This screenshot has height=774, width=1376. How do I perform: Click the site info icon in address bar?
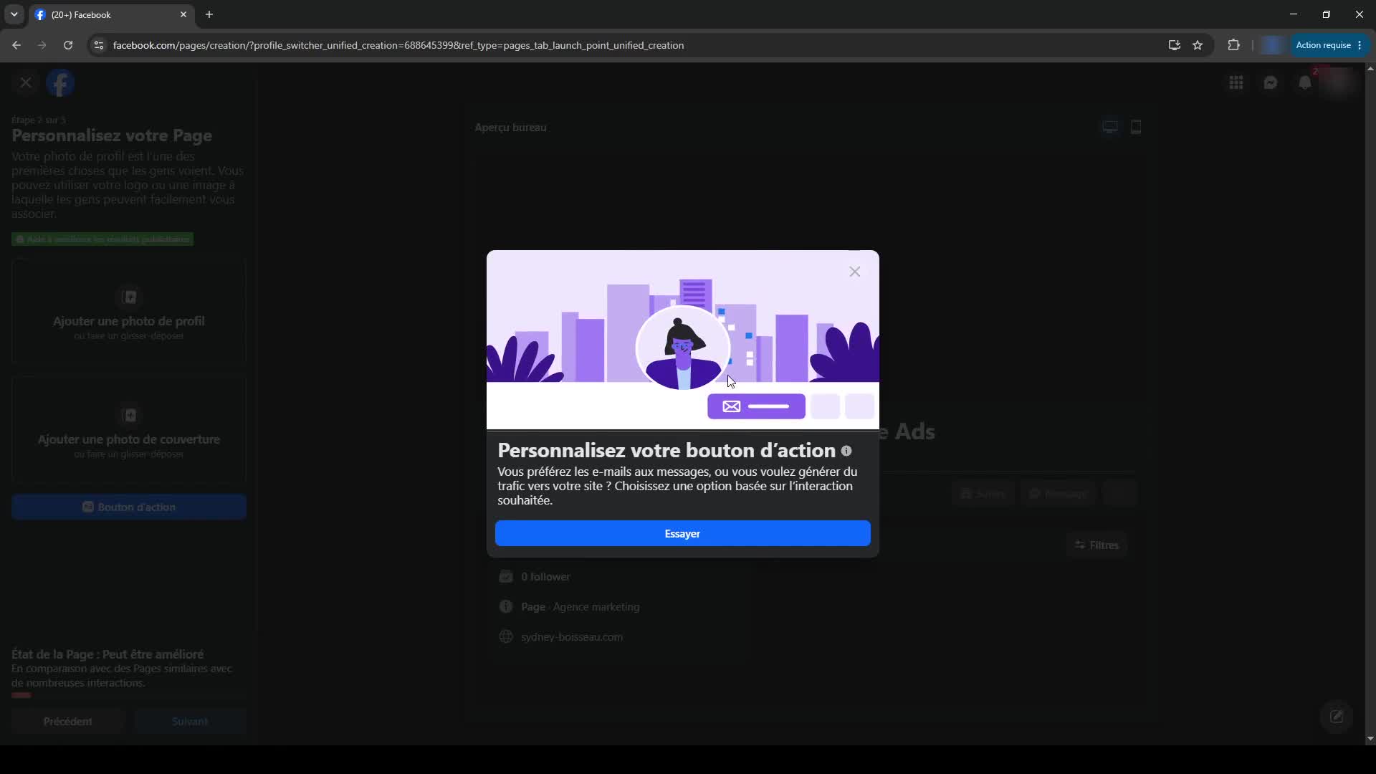[x=99, y=45]
